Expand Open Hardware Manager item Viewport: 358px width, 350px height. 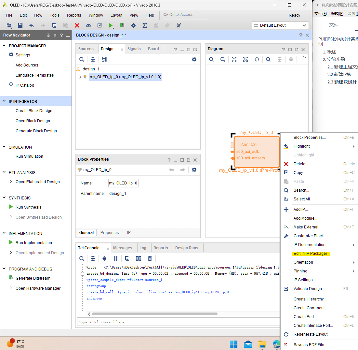coord(11,288)
